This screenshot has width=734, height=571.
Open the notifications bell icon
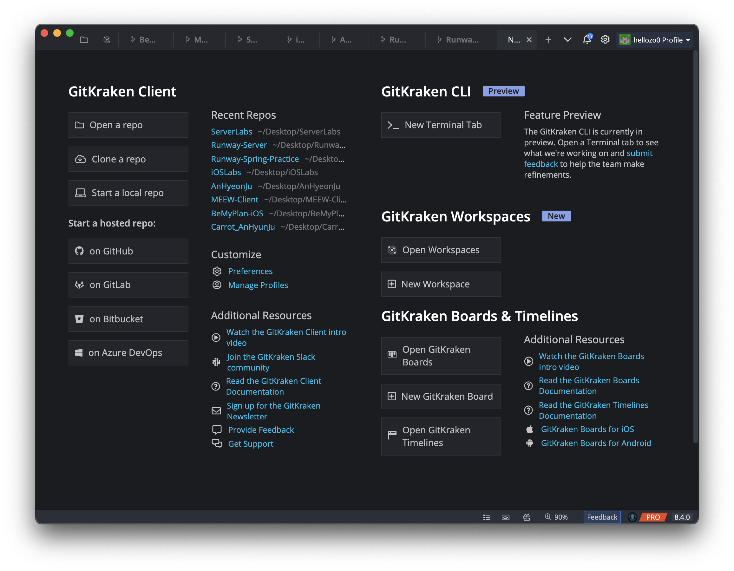coord(587,40)
